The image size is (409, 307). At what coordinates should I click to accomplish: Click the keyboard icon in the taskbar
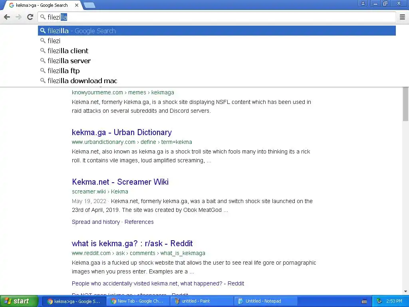click(x=364, y=301)
